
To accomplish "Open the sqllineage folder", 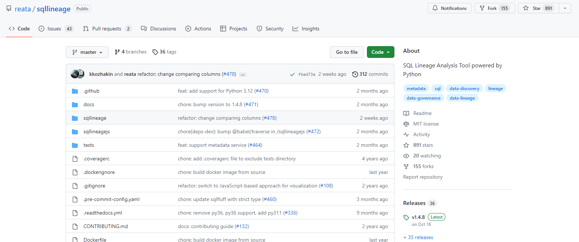I will pyautogui.click(x=95, y=118).
